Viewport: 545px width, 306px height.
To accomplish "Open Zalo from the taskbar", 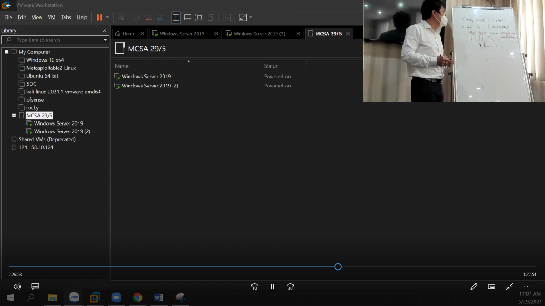I will click(74, 297).
